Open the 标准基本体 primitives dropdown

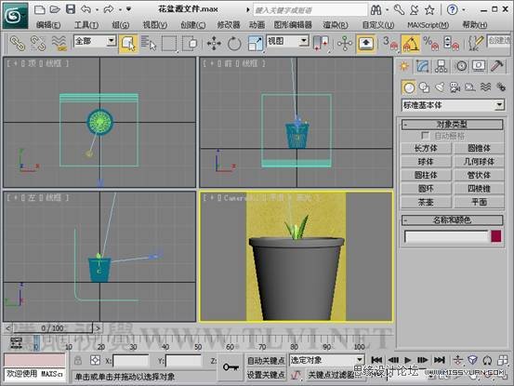coord(453,105)
